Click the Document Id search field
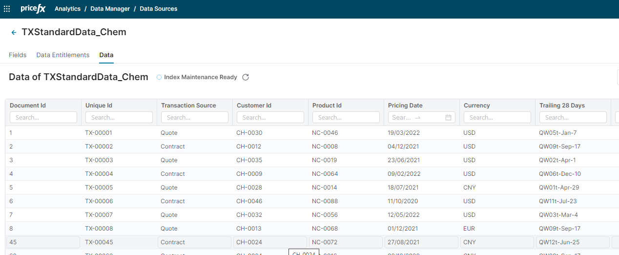Viewport: 619px width, 255px height. pyautogui.click(x=43, y=118)
